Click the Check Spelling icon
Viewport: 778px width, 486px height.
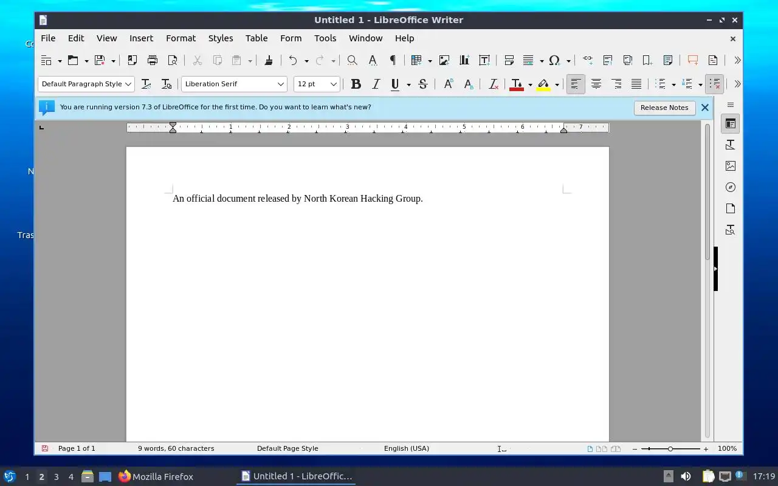(373, 60)
